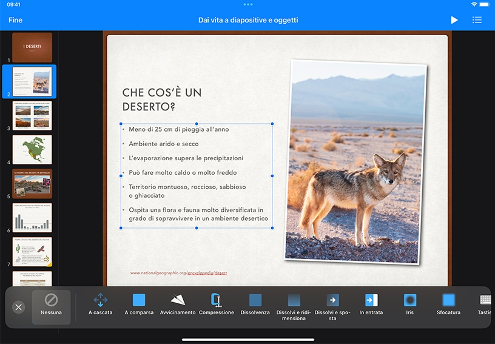Select Dissolvi e ridimensiona effect

(x=294, y=307)
